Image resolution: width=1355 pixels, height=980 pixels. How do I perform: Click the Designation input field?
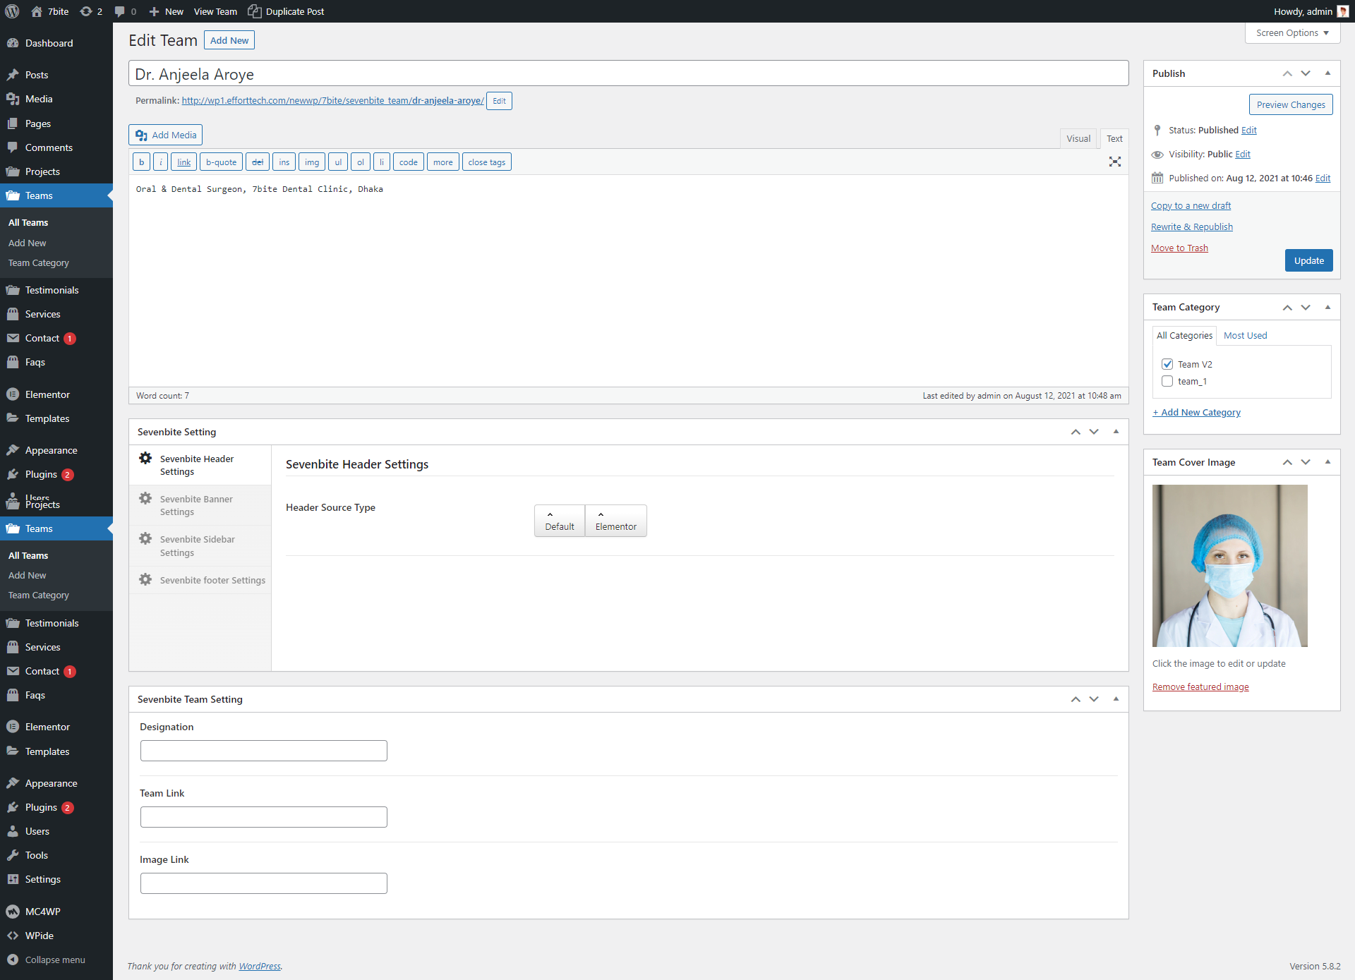click(263, 751)
